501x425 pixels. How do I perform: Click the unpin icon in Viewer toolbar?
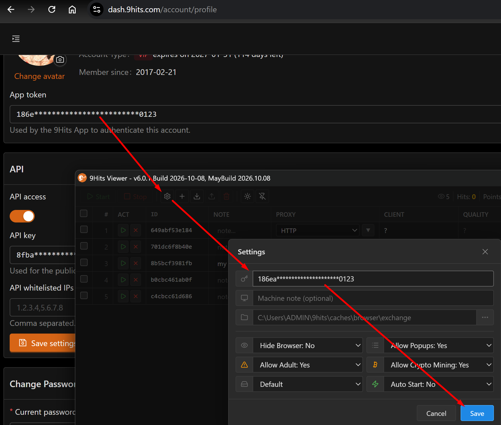click(x=262, y=196)
